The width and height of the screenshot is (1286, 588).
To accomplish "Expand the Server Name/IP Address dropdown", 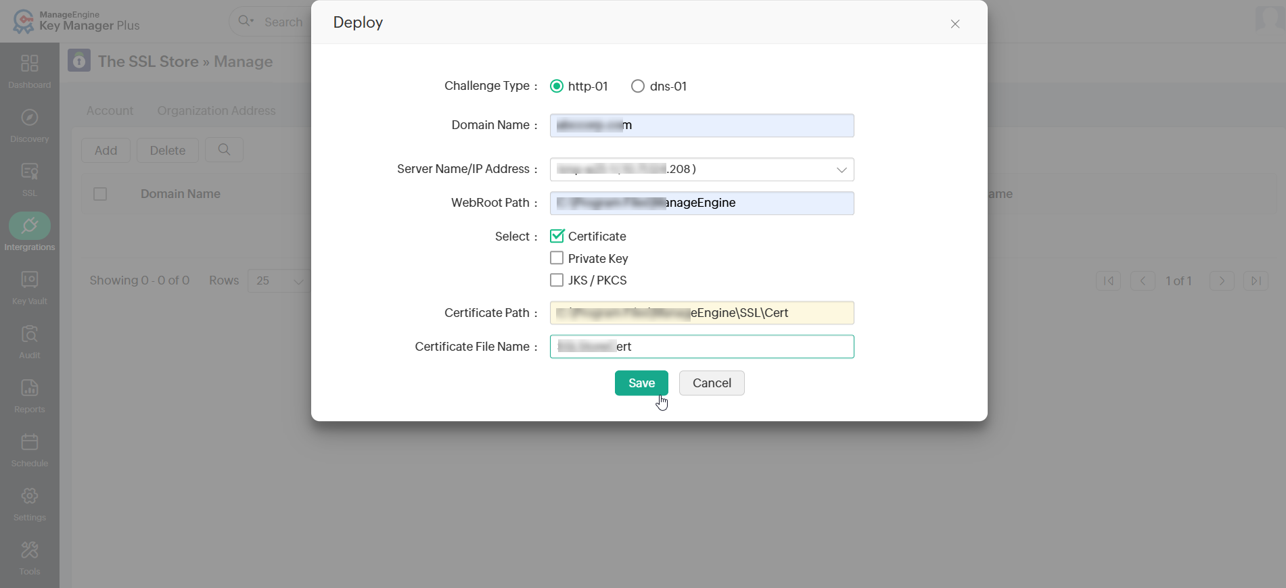I will pos(702,170).
